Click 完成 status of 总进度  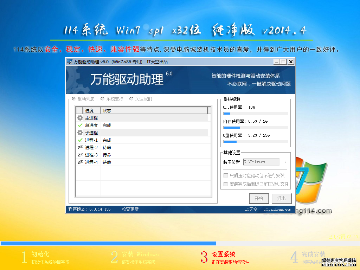click(x=107, y=126)
